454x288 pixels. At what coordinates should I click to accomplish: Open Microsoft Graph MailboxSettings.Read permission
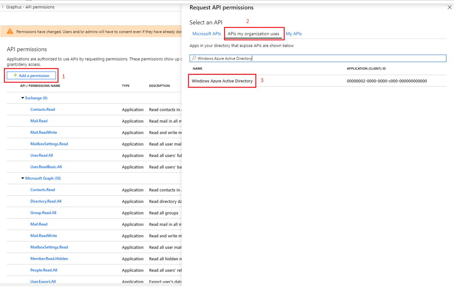tap(49, 247)
